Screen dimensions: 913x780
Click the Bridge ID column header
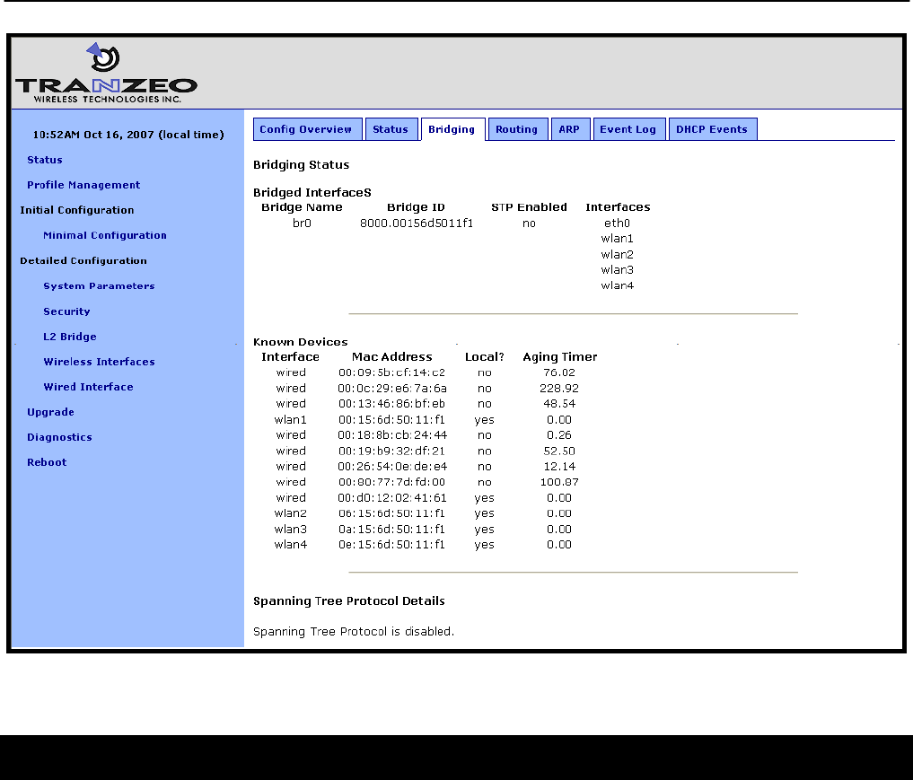pyautogui.click(x=416, y=207)
